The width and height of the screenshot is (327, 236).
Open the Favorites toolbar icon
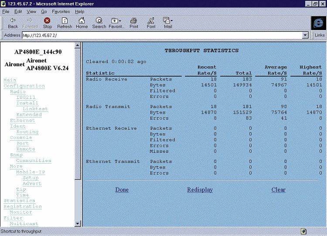click(116, 23)
